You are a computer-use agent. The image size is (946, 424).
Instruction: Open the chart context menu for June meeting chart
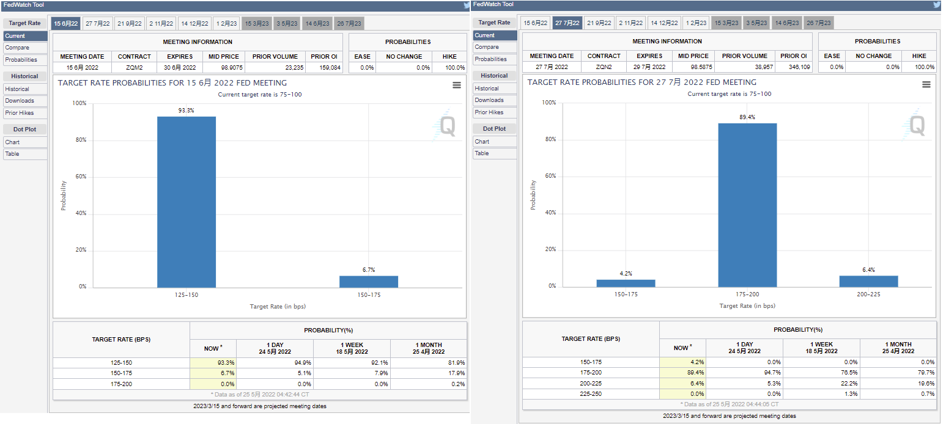457,85
